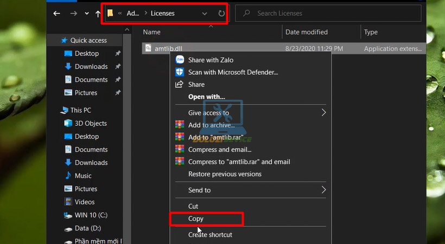Click the Refresh button in address bar

[x=221, y=14]
